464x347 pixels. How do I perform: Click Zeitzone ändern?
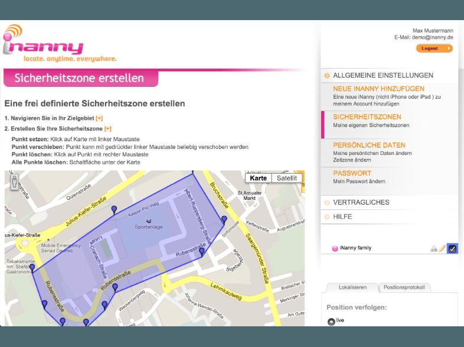(352, 160)
